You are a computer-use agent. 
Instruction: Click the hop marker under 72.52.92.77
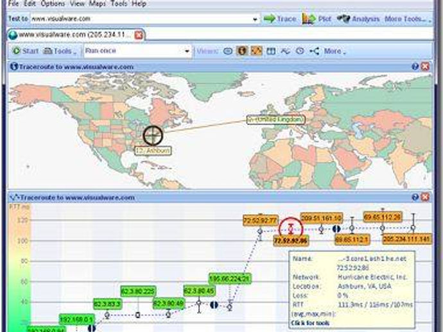click(260, 231)
